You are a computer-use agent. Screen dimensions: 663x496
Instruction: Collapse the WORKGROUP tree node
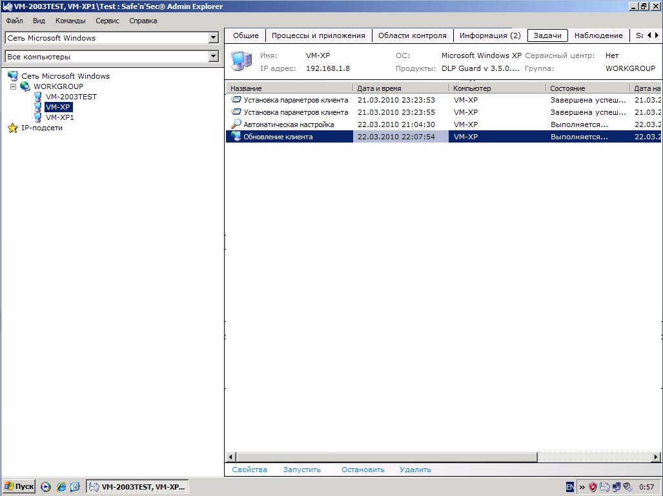[13, 86]
